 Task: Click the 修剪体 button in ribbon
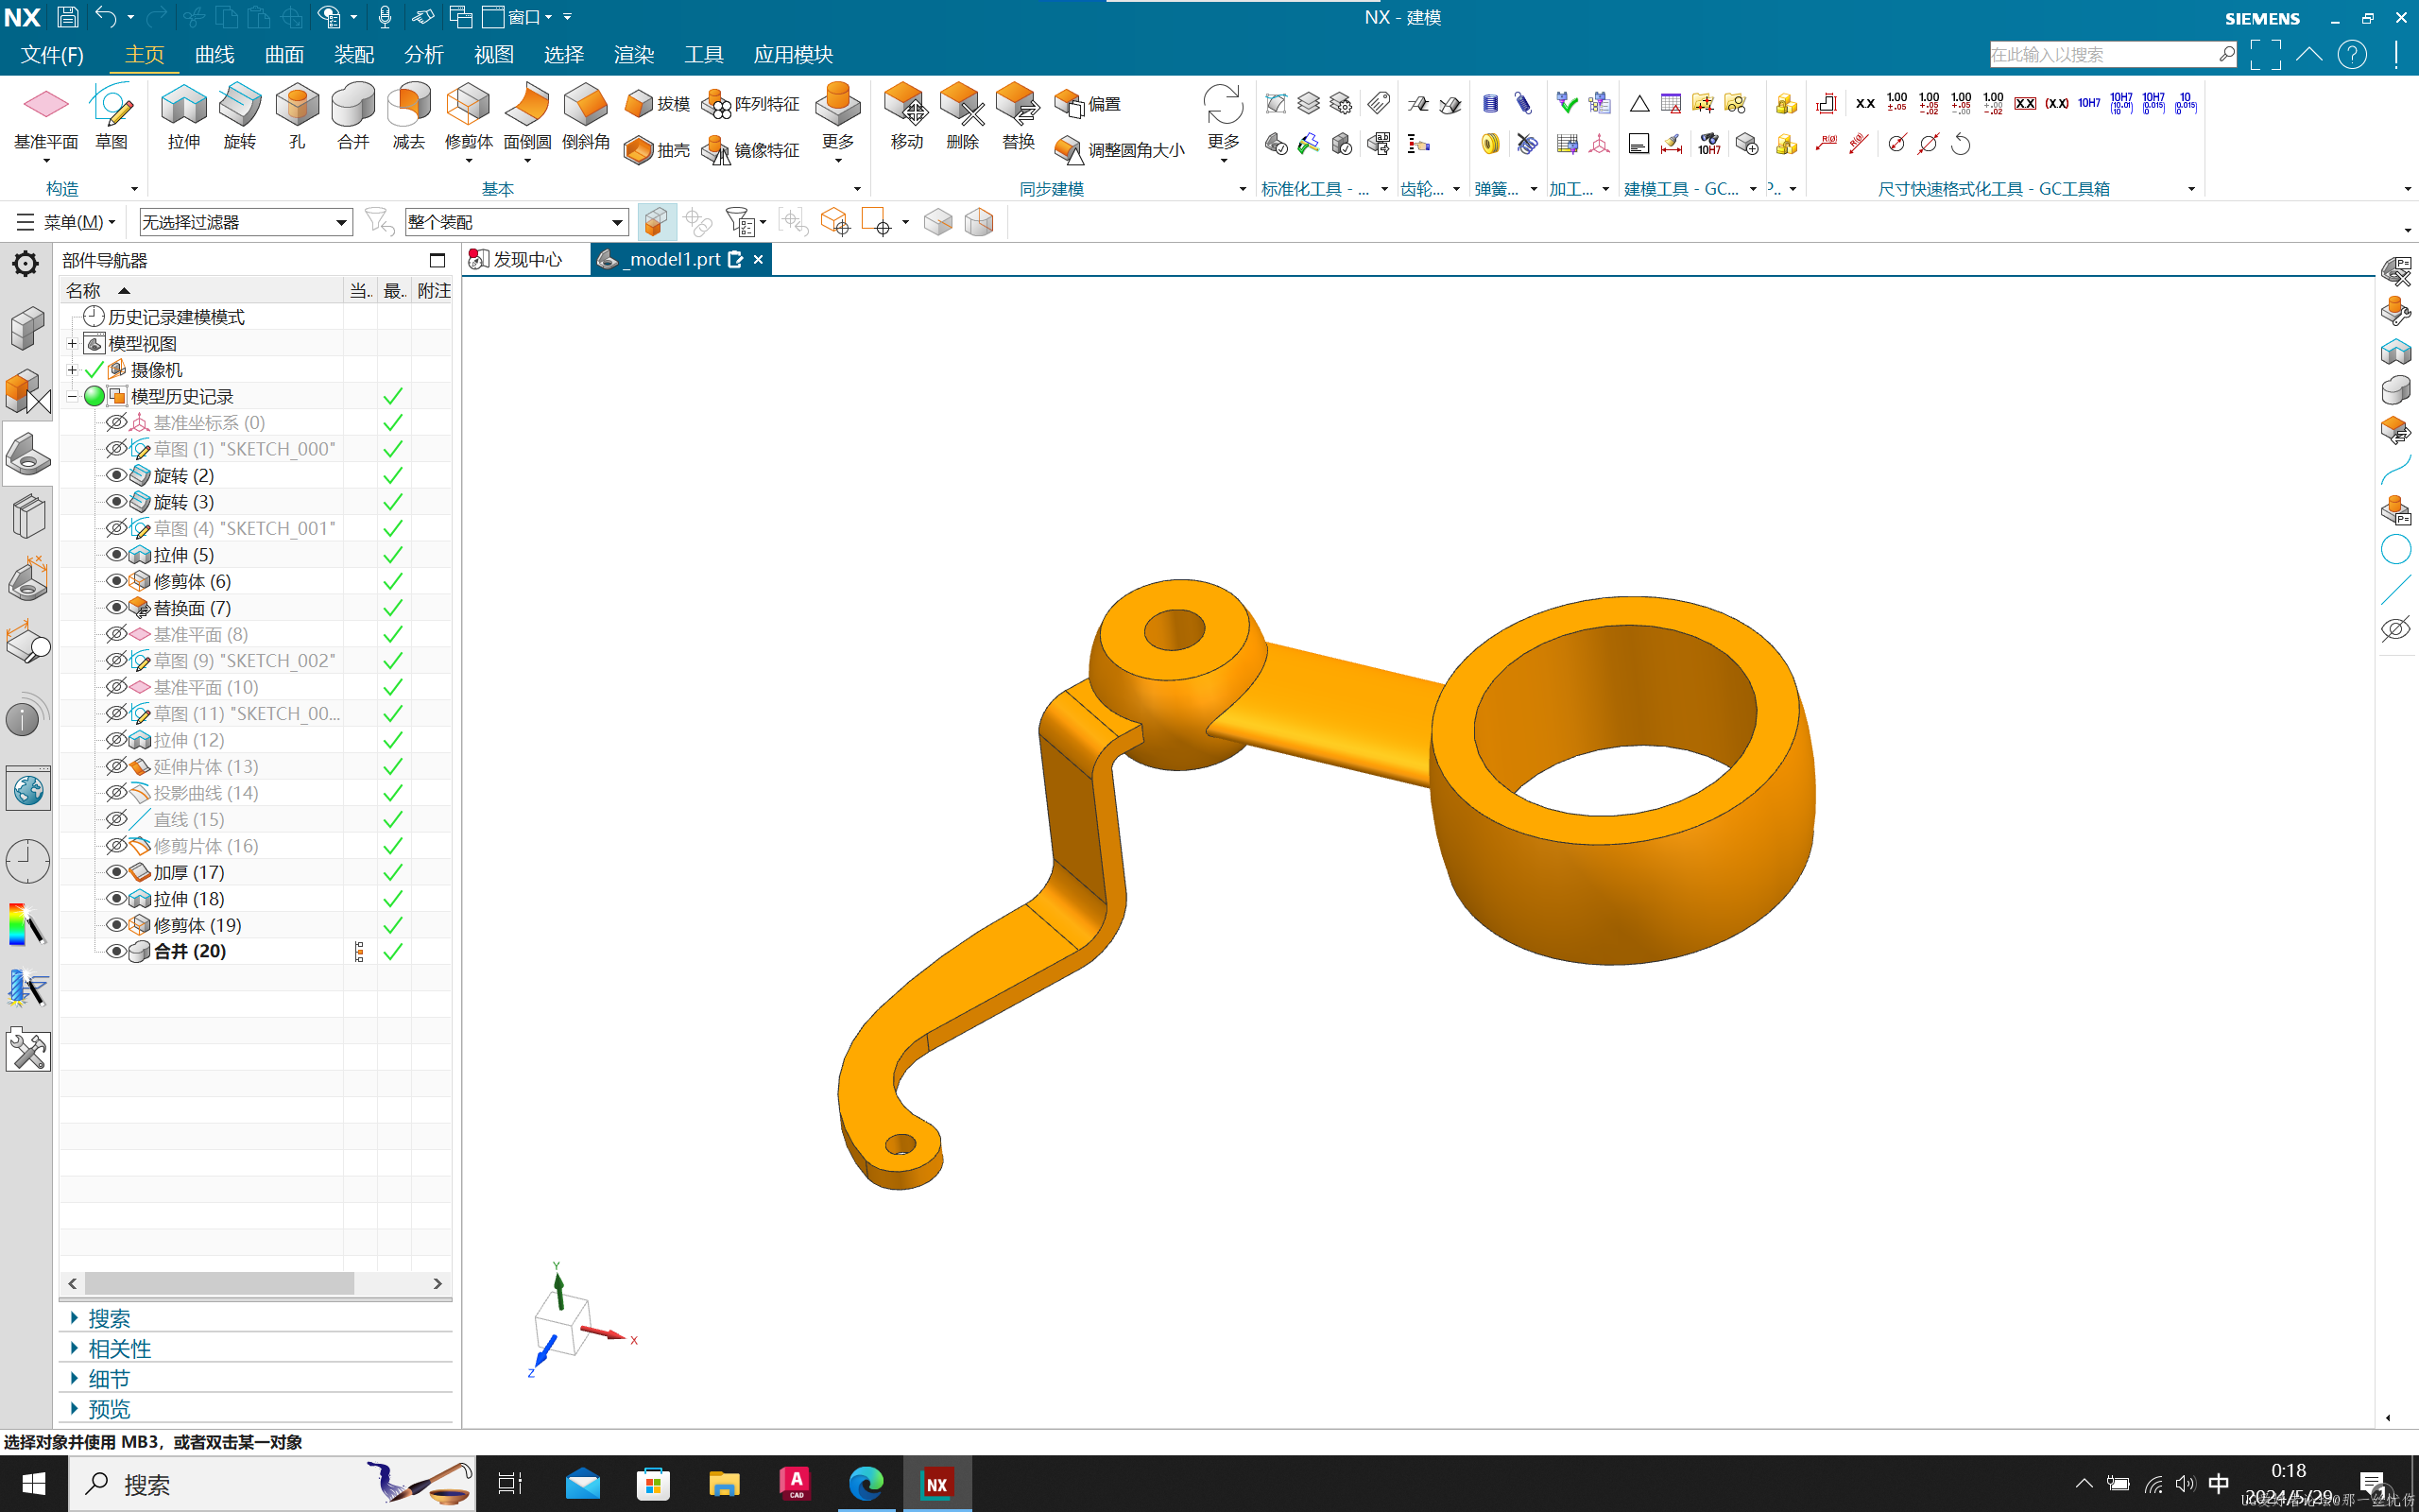point(468,122)
